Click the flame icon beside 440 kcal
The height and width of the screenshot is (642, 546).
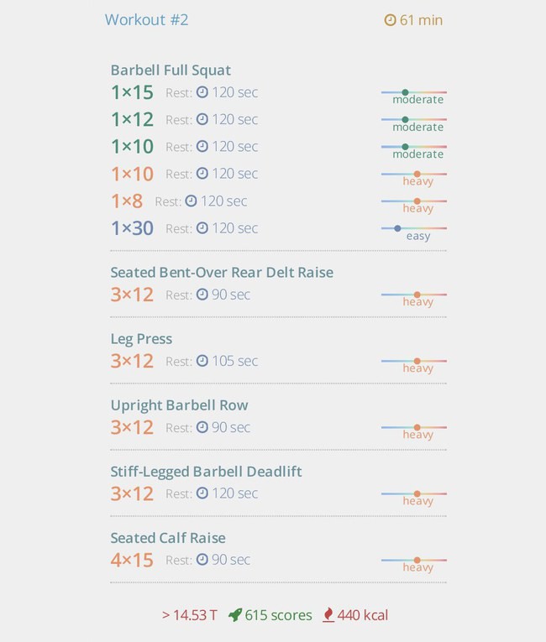(328, 615)
